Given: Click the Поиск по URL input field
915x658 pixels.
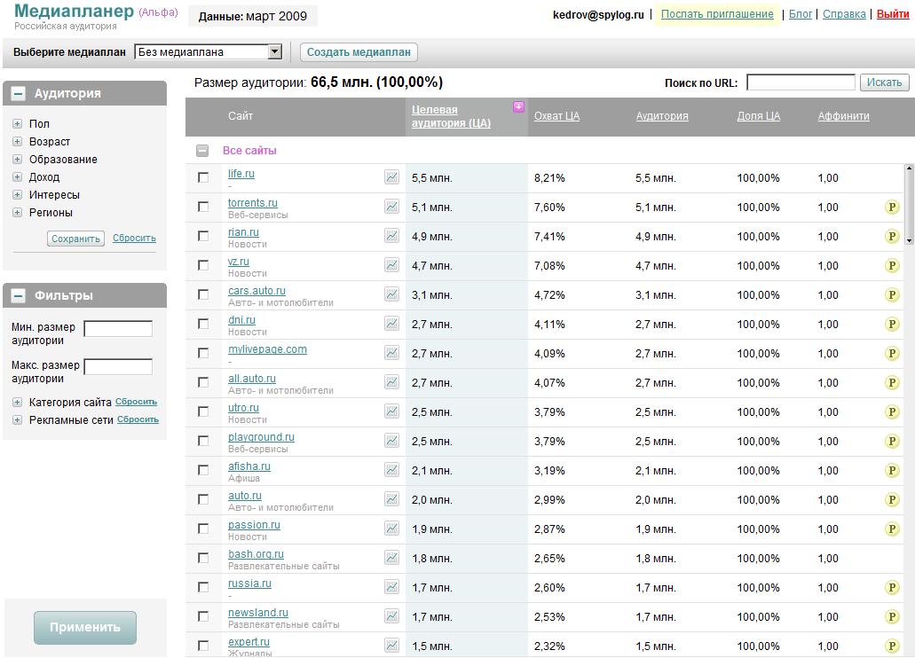Looking at the screenshot, I should [801, 82].
